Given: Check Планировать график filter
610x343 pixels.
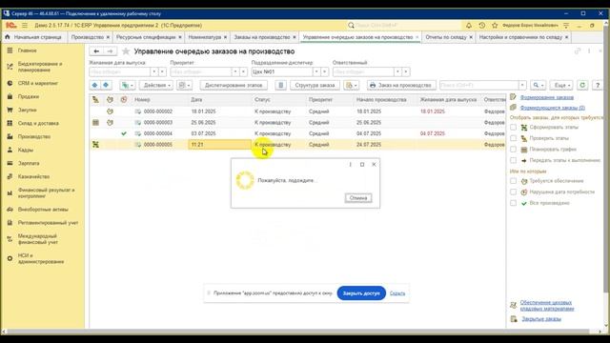Looking at the screenshot, I should (x=513, y=150).
